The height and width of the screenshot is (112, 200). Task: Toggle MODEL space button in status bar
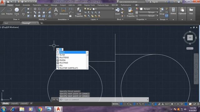pyautogui.click(x=115, y=104)
